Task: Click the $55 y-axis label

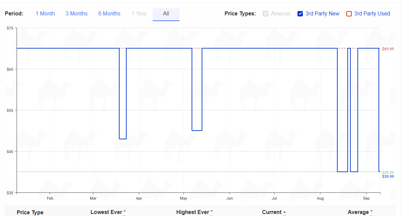Action: [10, 111]
